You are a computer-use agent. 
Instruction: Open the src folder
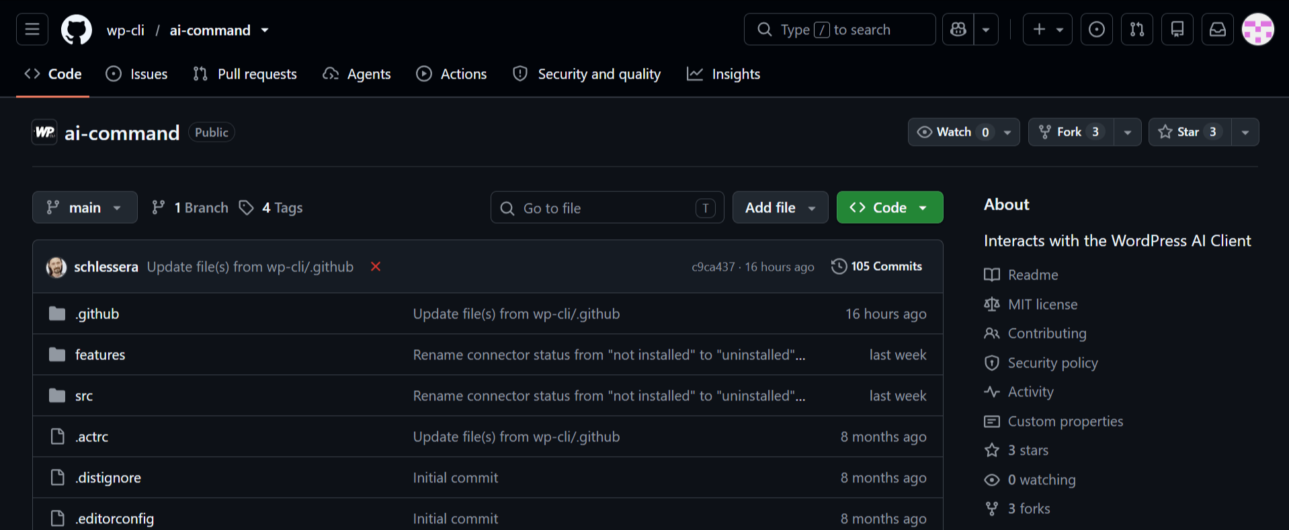click(x=84, y=396)
